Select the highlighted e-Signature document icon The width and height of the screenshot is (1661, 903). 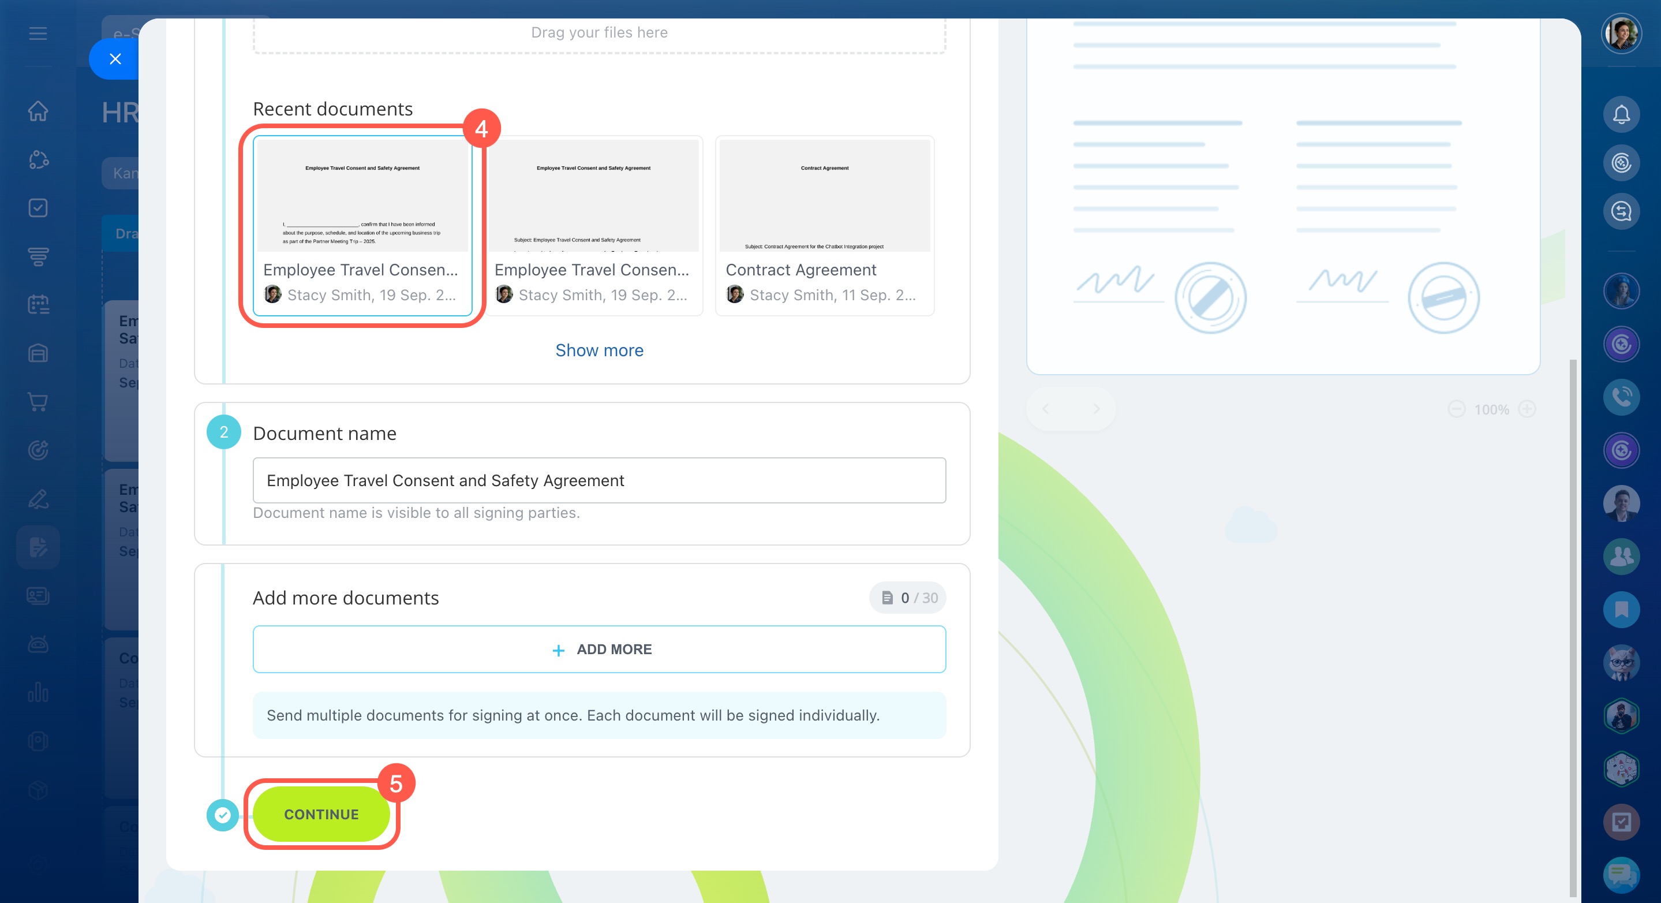[38, 547]
